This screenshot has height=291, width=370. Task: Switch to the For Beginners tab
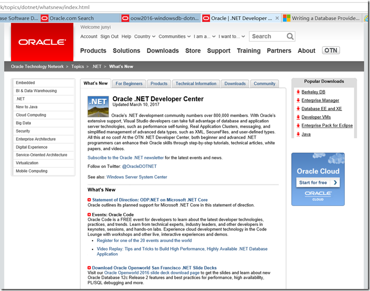(x=129, y=84)
